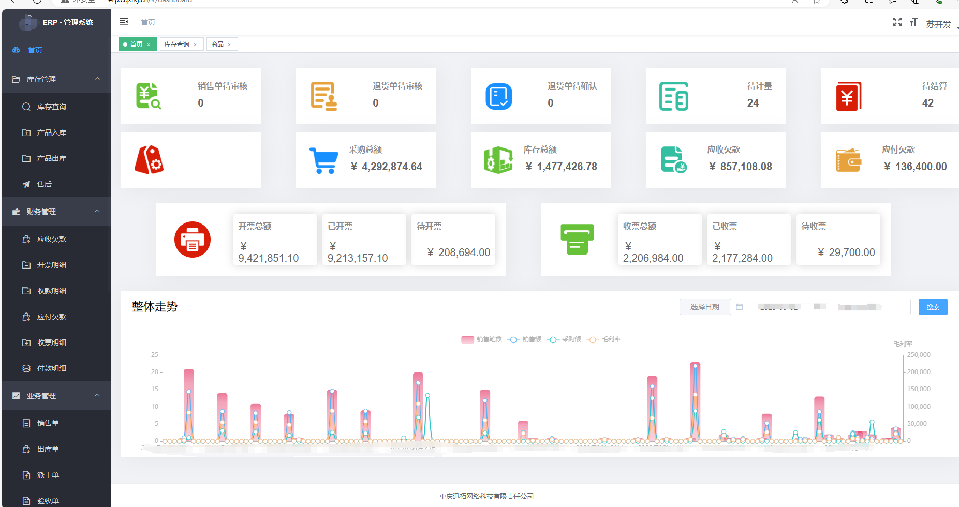This screenshot has height=507, width=959.
Task: Open 收票明细 from the sidebar
Action: 56,342
